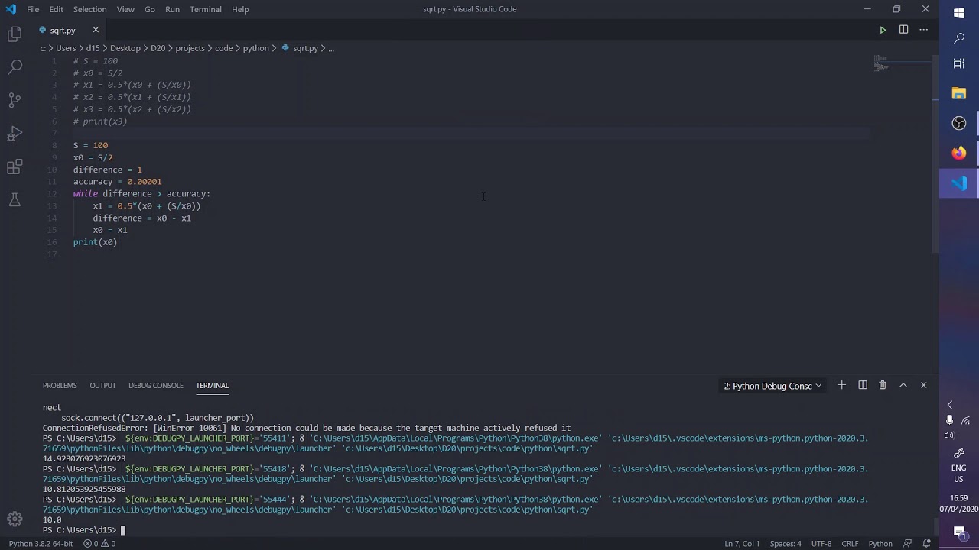Viewport: 979px width, 550px height.
Task: Place cursor on line 'accuracy = 0.00001'
Action: pos(117,182)
